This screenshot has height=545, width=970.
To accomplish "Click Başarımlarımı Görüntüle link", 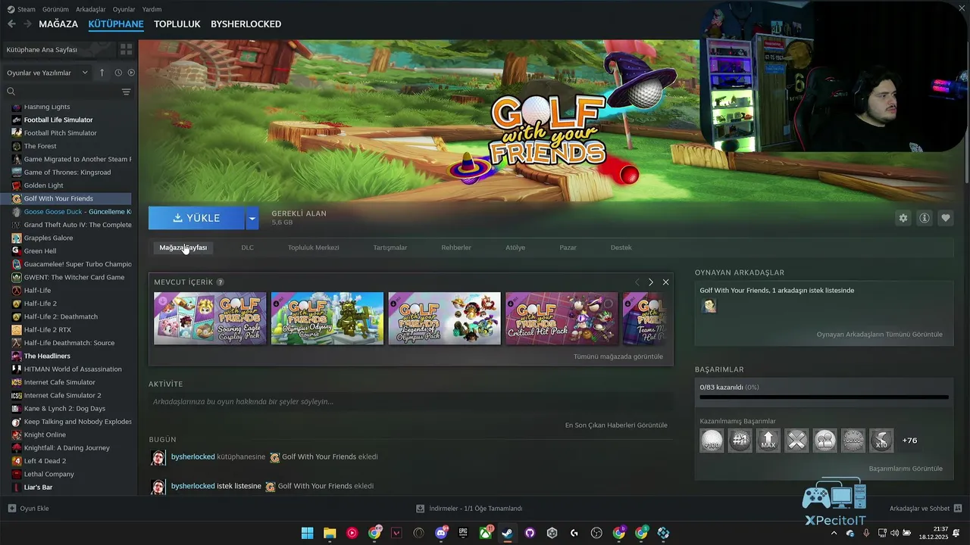I will coord(906,469).
